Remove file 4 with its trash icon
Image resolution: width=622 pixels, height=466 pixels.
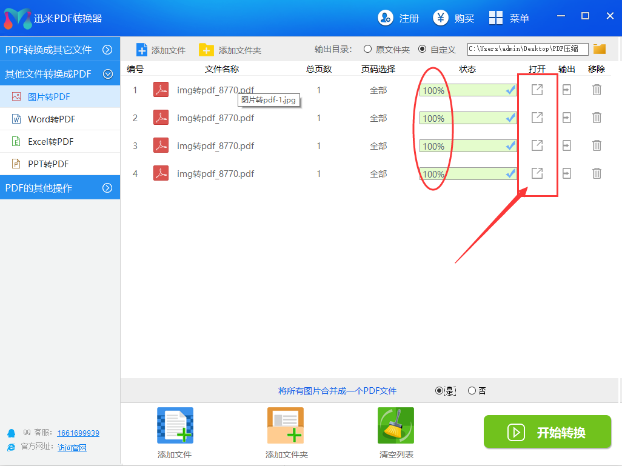click(597, 174)
